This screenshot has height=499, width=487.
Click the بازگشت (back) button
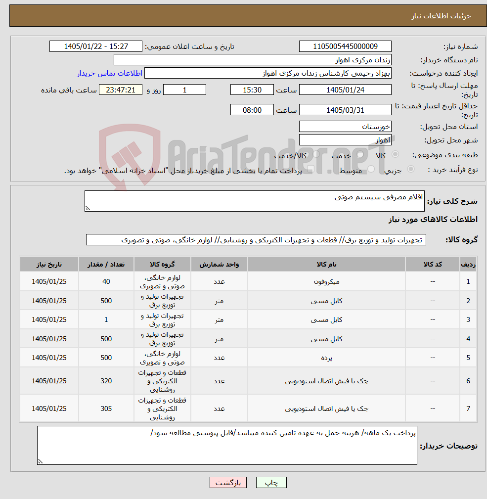228,483
